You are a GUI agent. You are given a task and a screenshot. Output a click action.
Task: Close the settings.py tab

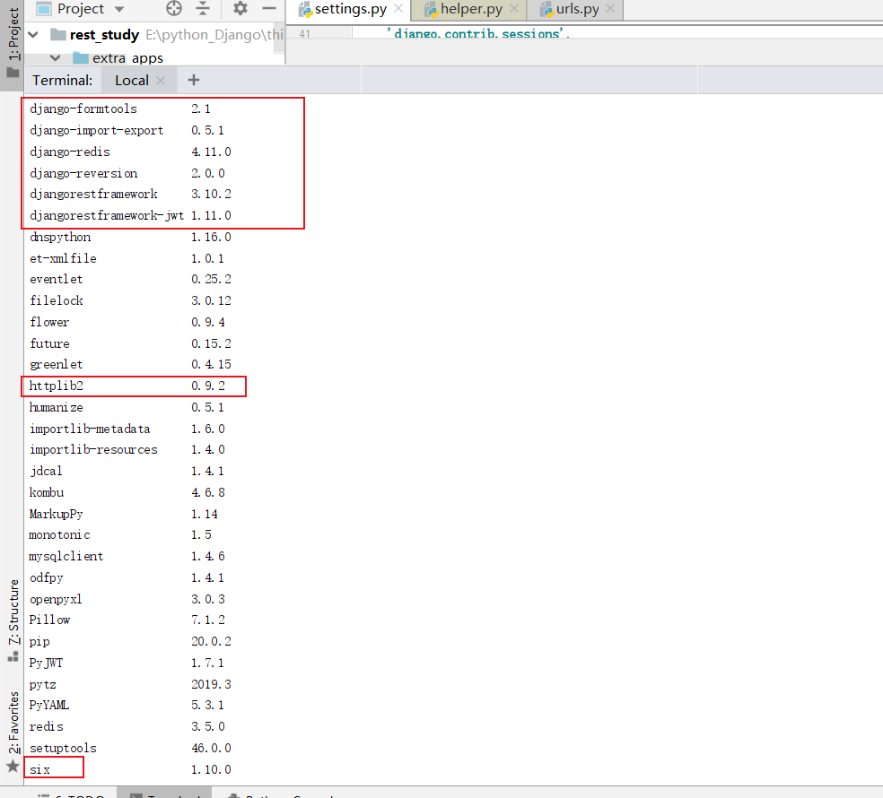pos(398,8)
